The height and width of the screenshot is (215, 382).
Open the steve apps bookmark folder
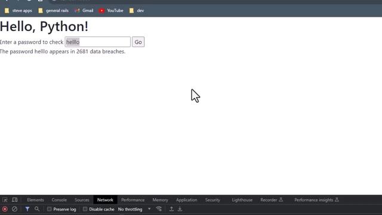pyautogui.click(x=19, y=11)
